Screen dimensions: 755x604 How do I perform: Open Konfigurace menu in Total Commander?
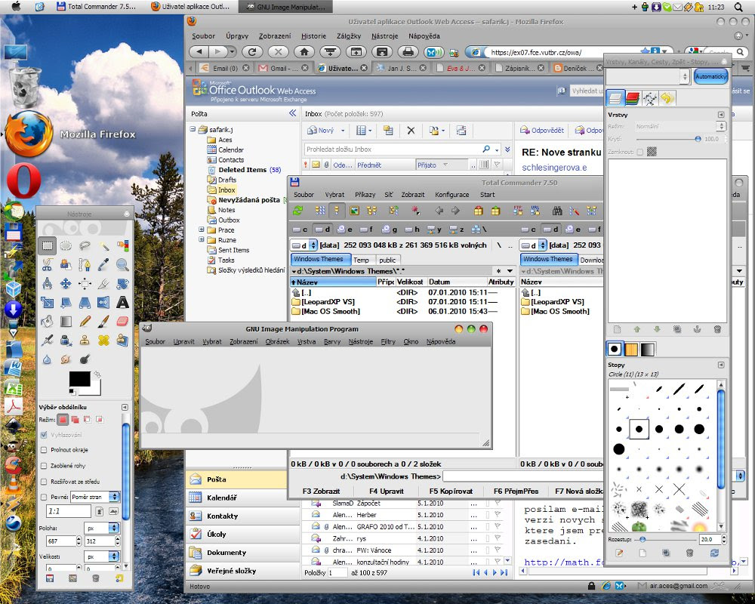tap(451, 195)
